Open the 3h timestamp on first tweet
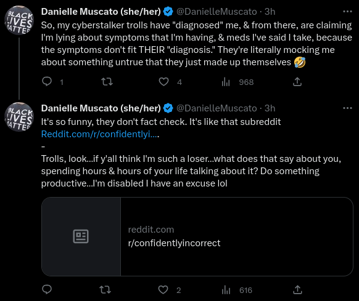The image size is (359, 301). [x=270, y=12]
